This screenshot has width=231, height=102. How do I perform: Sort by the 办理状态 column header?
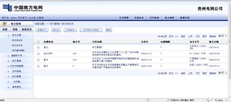[x=48, y=42]
